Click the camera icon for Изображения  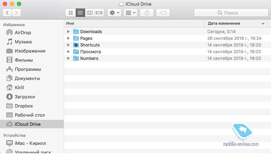(10, 51)
